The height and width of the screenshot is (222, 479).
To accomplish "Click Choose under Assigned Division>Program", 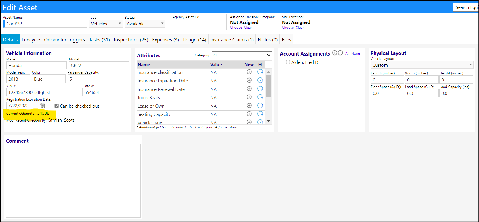I will click(236, 28).
